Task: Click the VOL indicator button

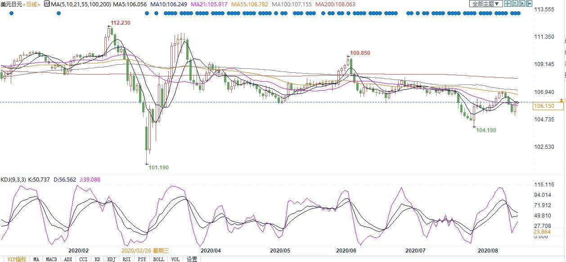Action: pos(175,259)
